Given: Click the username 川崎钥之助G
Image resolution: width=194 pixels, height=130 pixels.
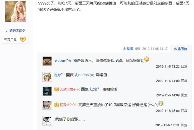Looking at the screenshot, I should (x=15, y=30).
